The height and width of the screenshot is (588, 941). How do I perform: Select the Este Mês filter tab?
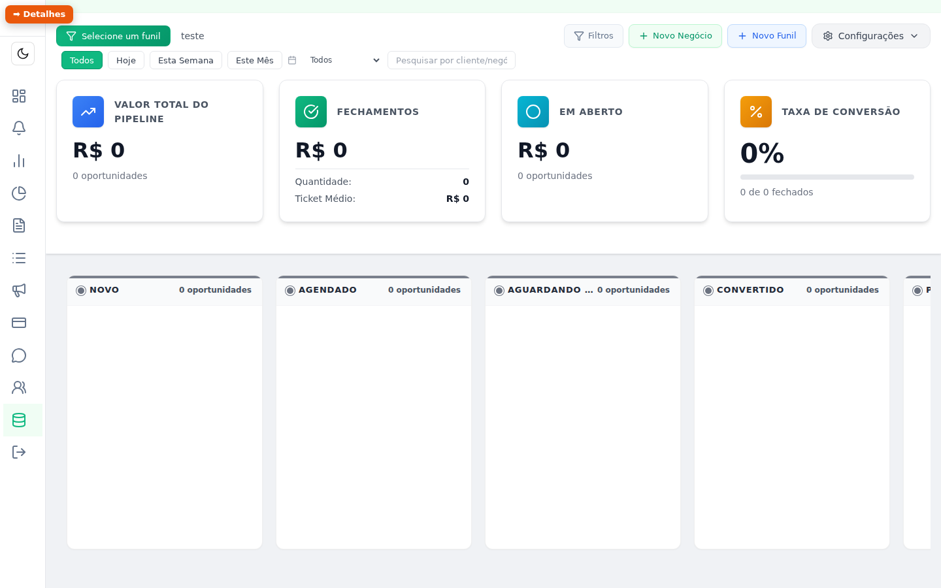[255, 60]
